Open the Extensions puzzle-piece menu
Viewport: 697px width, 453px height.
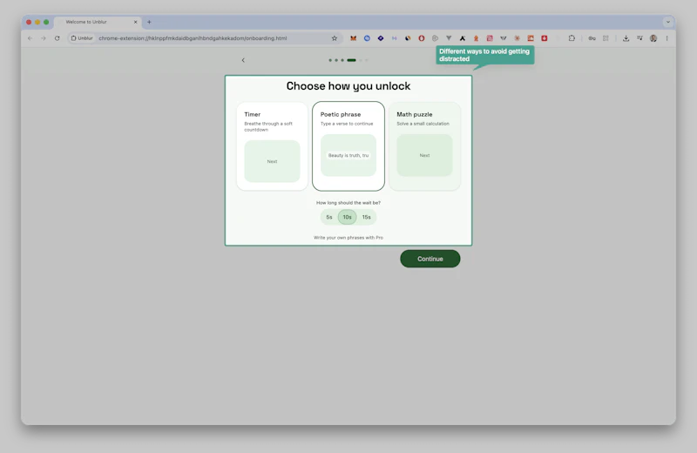tap(572, 38)
